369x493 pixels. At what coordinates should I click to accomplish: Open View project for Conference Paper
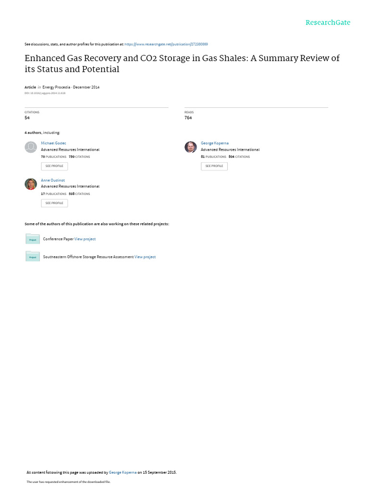85,239
